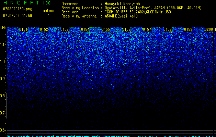Screen dimensions: 216x137
Task: Select observer name Masayuki Kobayashi
Action: click(123, 4)
